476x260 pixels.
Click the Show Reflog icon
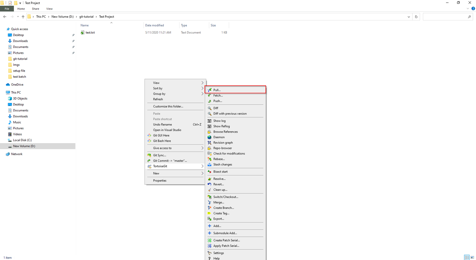[x=210, y=126]
